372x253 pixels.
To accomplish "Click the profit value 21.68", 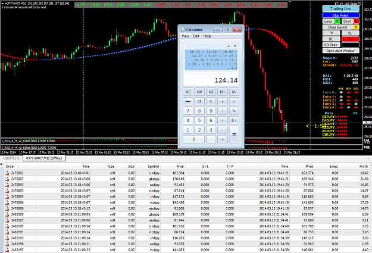I will pyautogui.click(x=364, y=179).
